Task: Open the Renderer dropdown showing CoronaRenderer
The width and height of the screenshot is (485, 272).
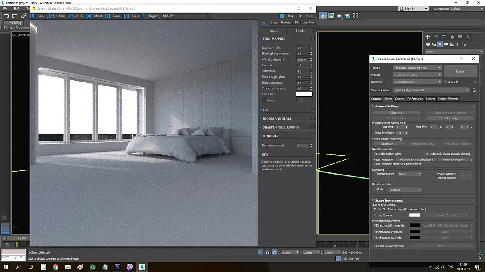Action: [417, 82]
